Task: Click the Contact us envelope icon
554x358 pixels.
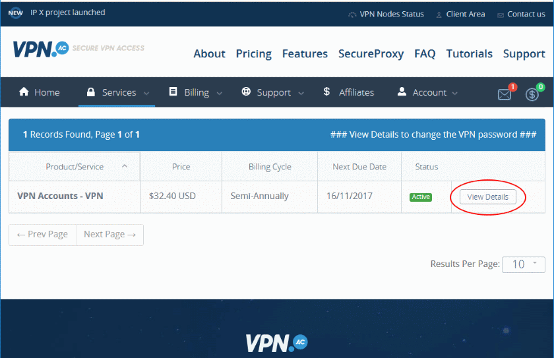Action: (501, 15)
